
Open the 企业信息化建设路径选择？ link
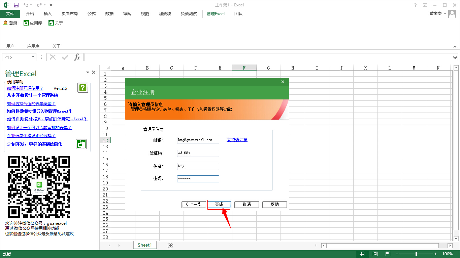click(31, 136)
